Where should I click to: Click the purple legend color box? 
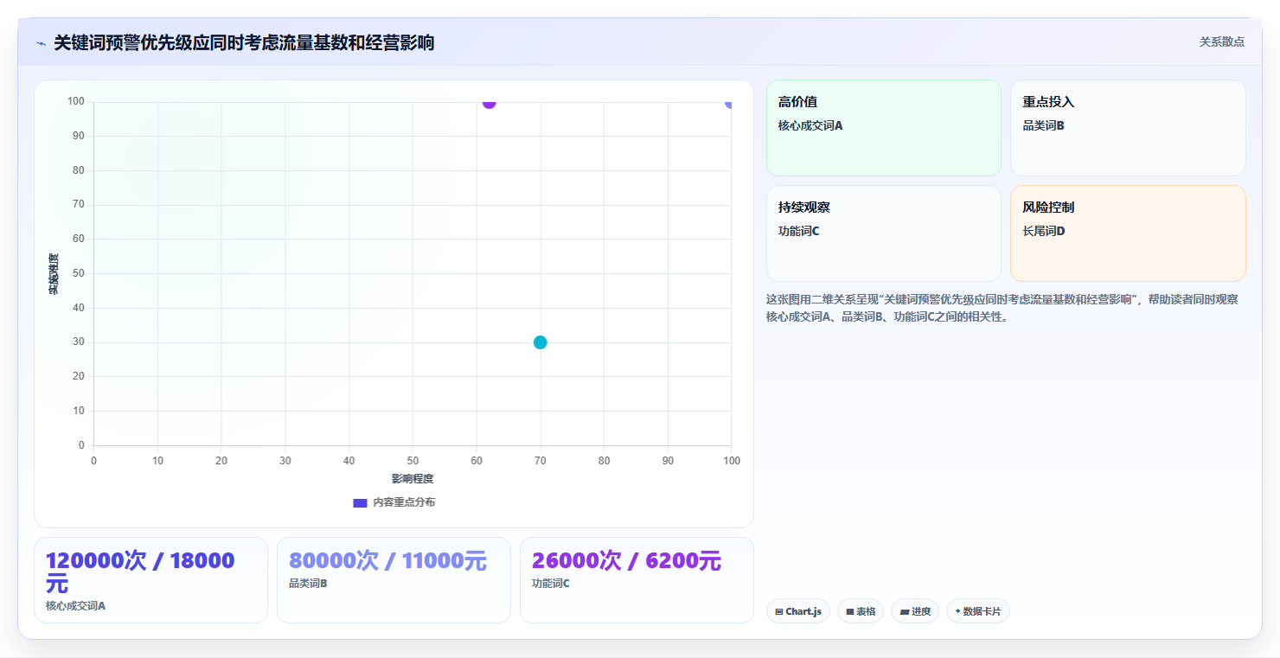click(360, 502)
